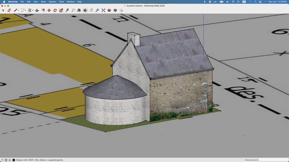Choose the Rectangle shape tool
Image resolution: width=289 pixels, height=162 pixels.
click(x=30, y=10)
